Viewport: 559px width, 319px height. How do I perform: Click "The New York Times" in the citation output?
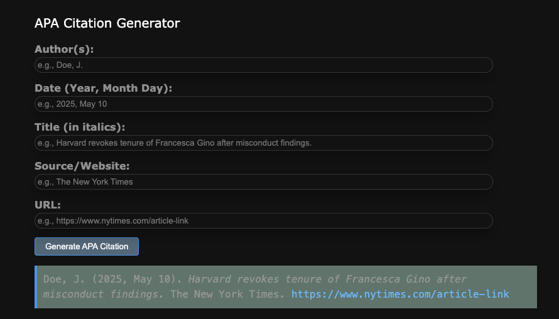[x=227, y=294]
